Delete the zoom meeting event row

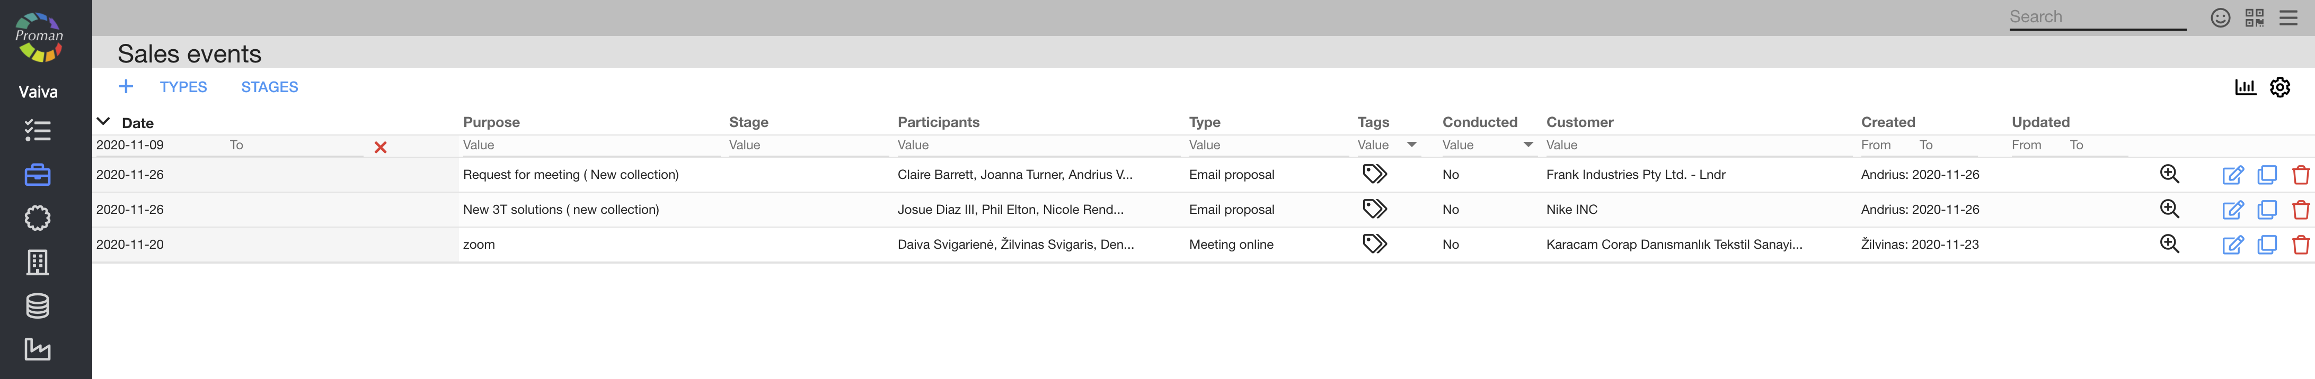(x=2301, y=244)
